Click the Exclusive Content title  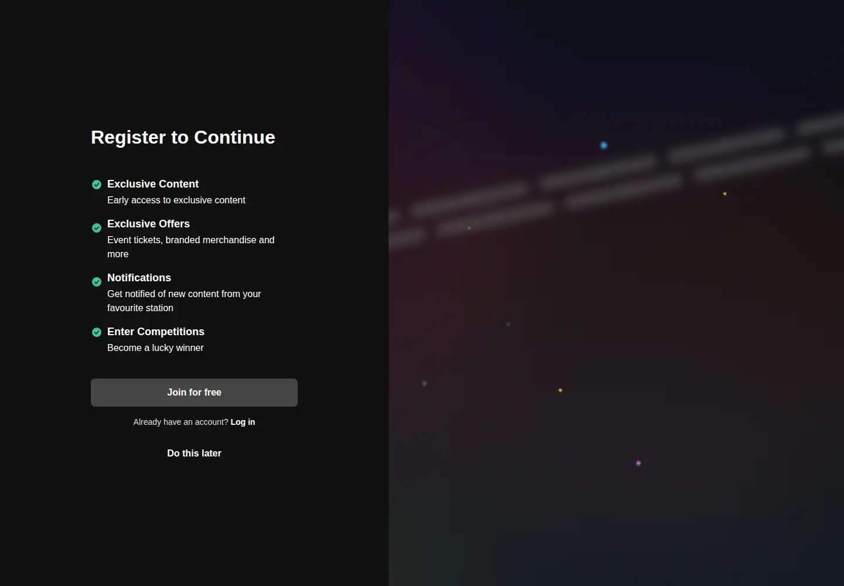point(153,184)
